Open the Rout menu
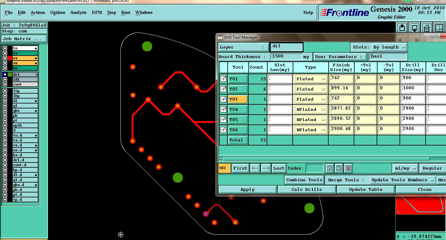 (126, 12)
